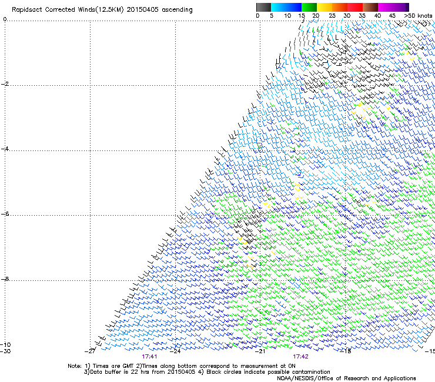The width and height of the screenshot is (435, 382).
Task: Click the -18 longitude axis label
Action: [x=346, y=351]
